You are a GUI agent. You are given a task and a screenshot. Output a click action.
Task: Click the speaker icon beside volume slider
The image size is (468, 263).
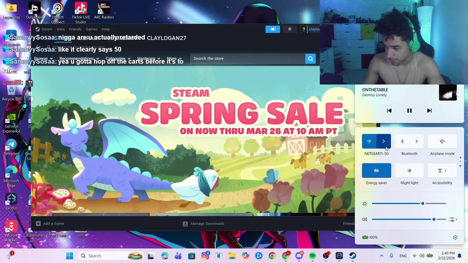365,220
